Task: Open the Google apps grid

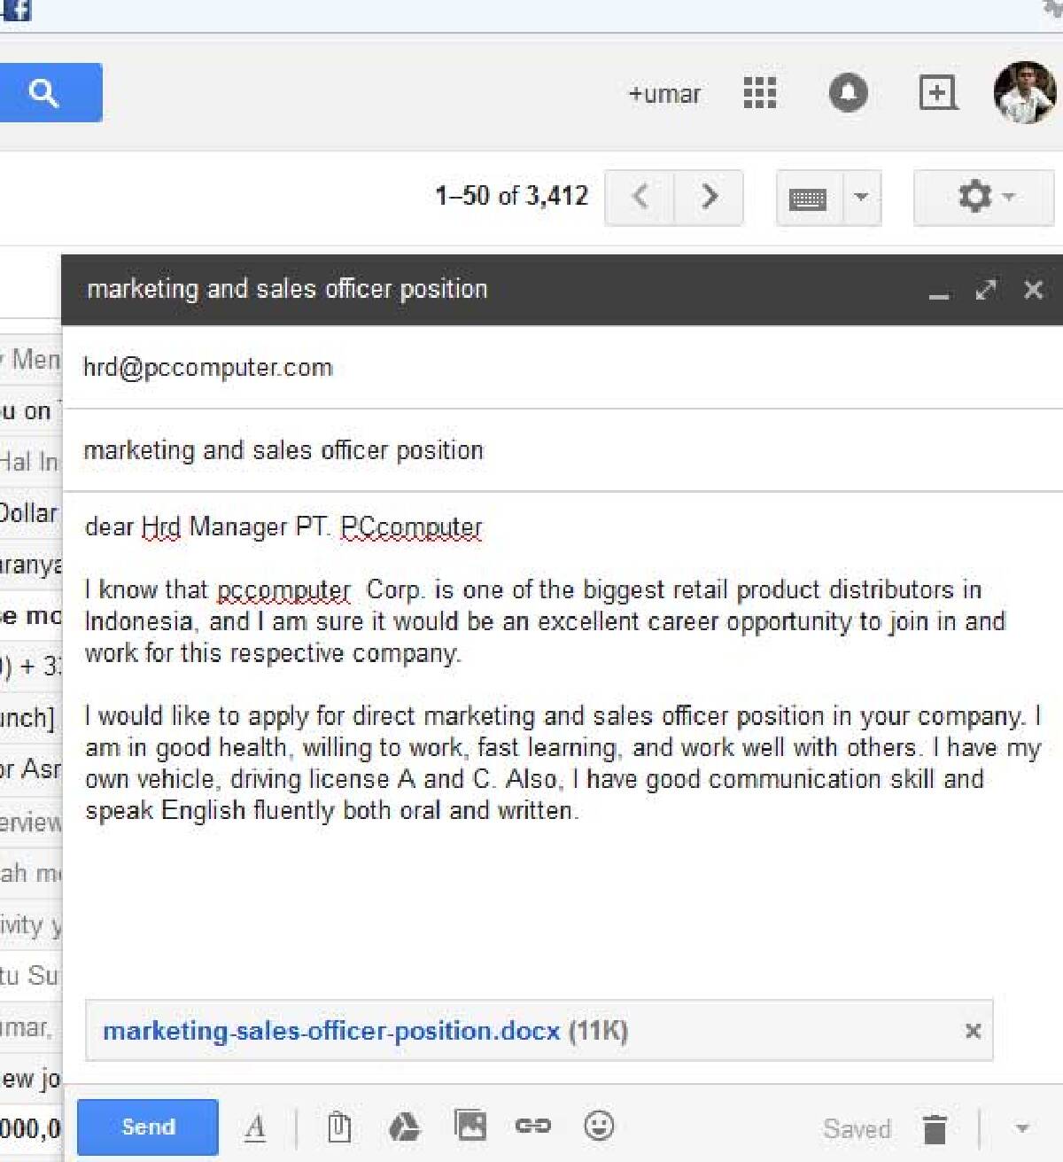Action: point(759,92)
